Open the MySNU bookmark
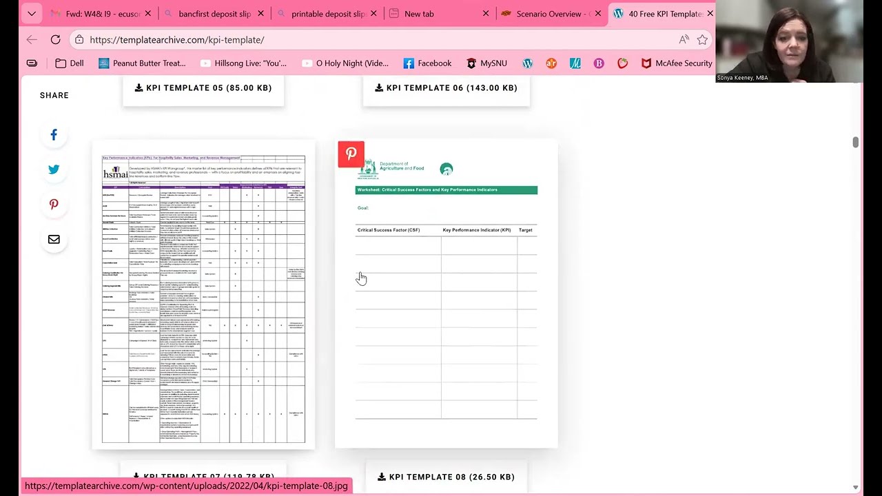The width and height of the screenshot is (882, 496). (x=486, y=63)
